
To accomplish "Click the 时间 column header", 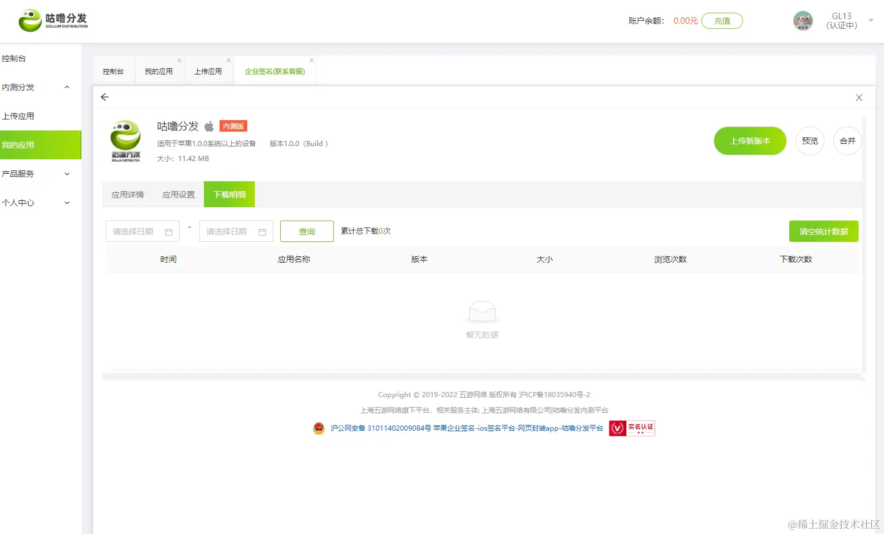I will 168,259.
